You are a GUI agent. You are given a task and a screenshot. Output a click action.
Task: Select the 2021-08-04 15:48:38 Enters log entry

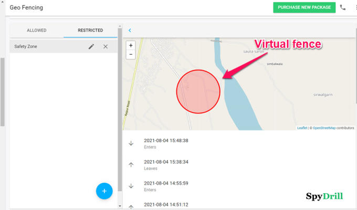coord(166,143)
